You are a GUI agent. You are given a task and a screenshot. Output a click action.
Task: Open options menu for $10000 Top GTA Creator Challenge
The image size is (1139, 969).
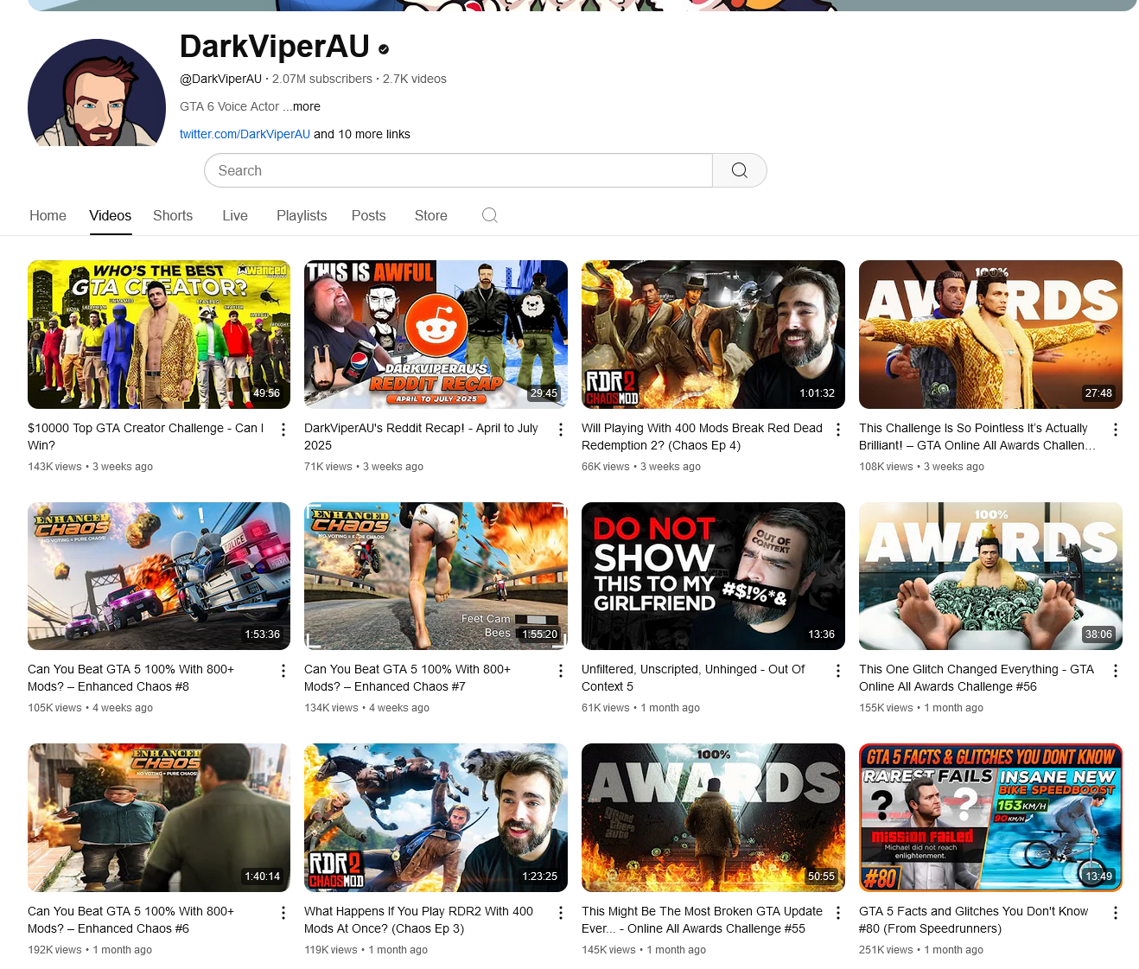tap(283, 430)
